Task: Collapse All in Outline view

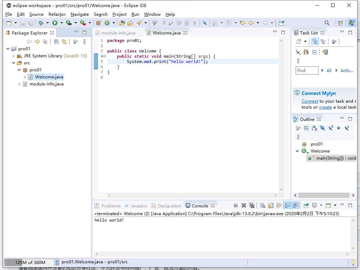Action: coord(306,128)
